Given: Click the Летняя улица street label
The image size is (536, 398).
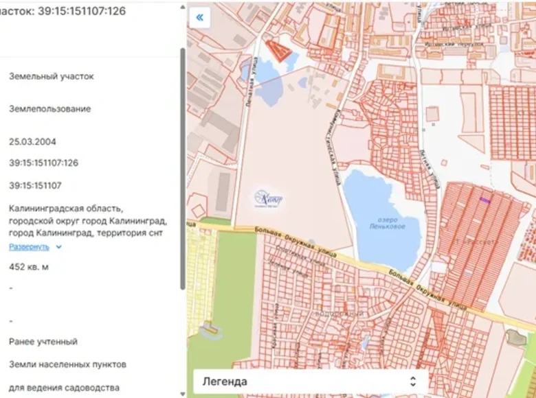Looking at the screenshot, I should click(x=430, y=168).
